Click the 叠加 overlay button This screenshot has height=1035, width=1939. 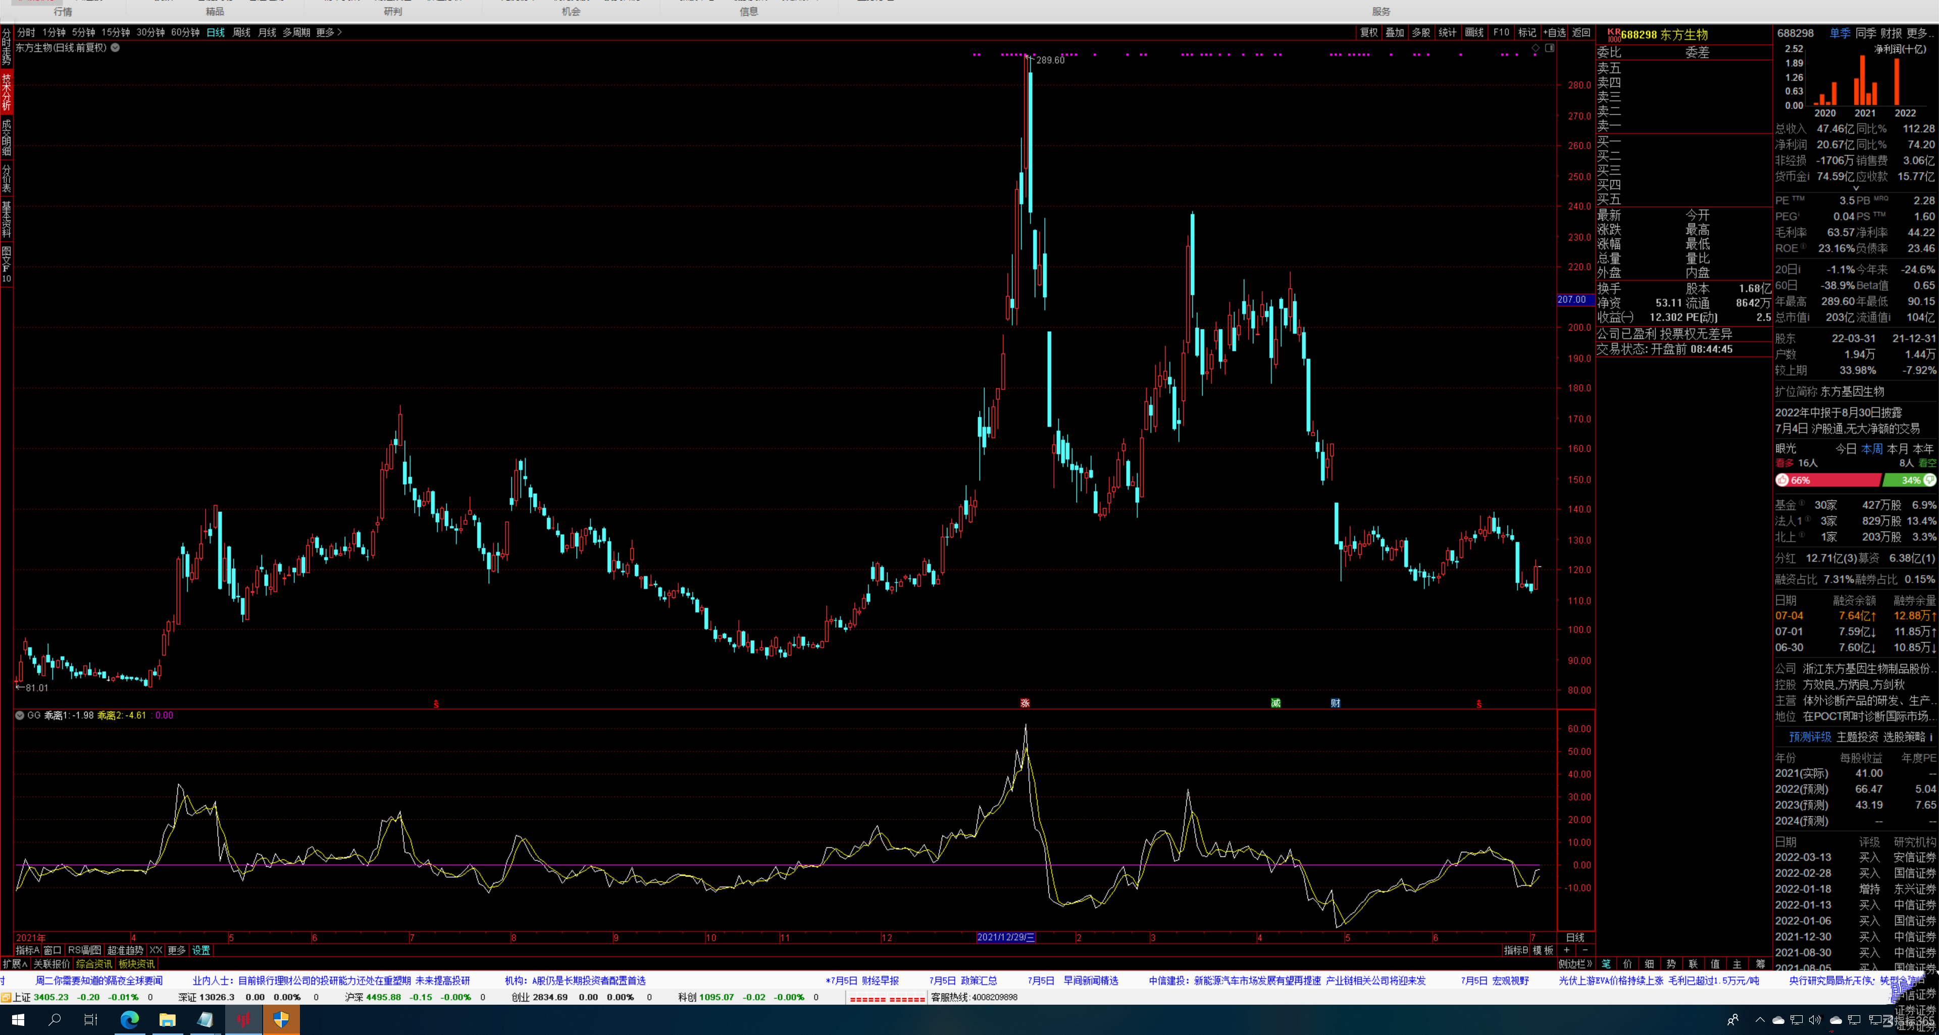point(1395,32)
